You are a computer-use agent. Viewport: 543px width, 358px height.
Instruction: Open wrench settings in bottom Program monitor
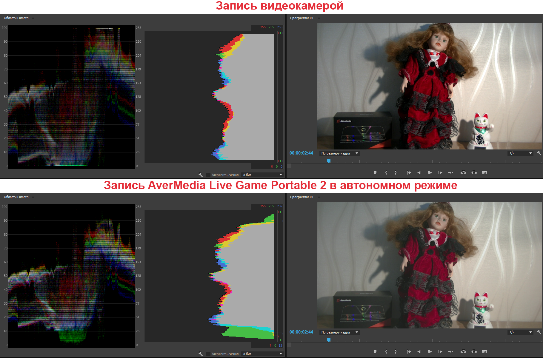coord(539,332)
